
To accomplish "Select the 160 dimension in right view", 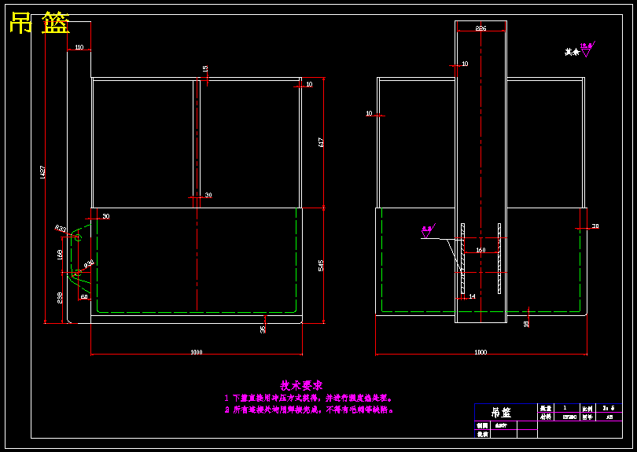I will tap(481, 250).
